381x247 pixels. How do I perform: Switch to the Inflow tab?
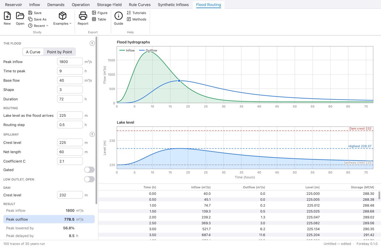pyautogui.click(x=35, y=4)
